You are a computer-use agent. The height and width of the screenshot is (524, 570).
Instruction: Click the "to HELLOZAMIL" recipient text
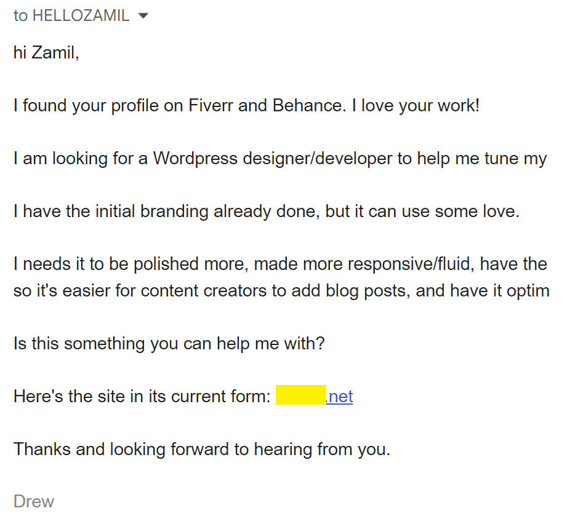click(x=71, y=16)
